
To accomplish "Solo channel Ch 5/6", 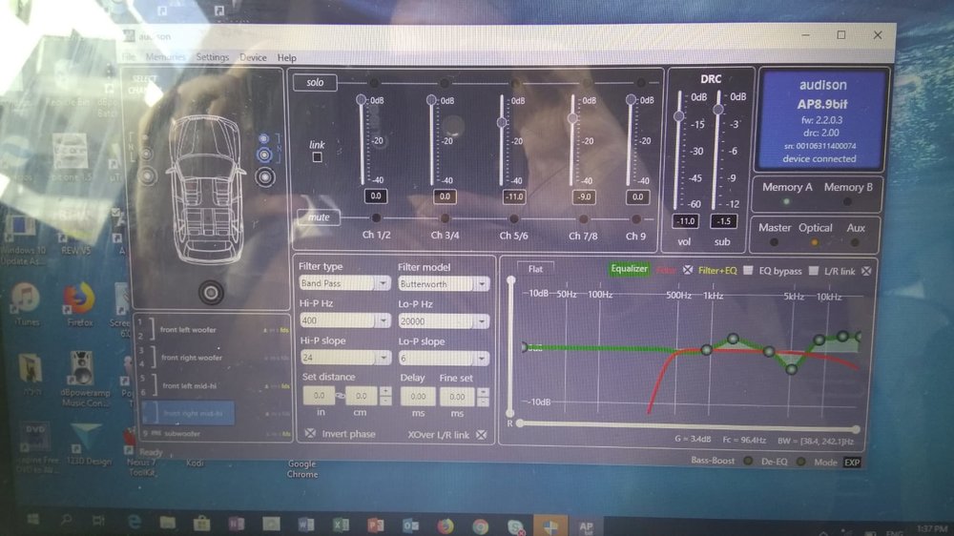I will pos(515,83).
